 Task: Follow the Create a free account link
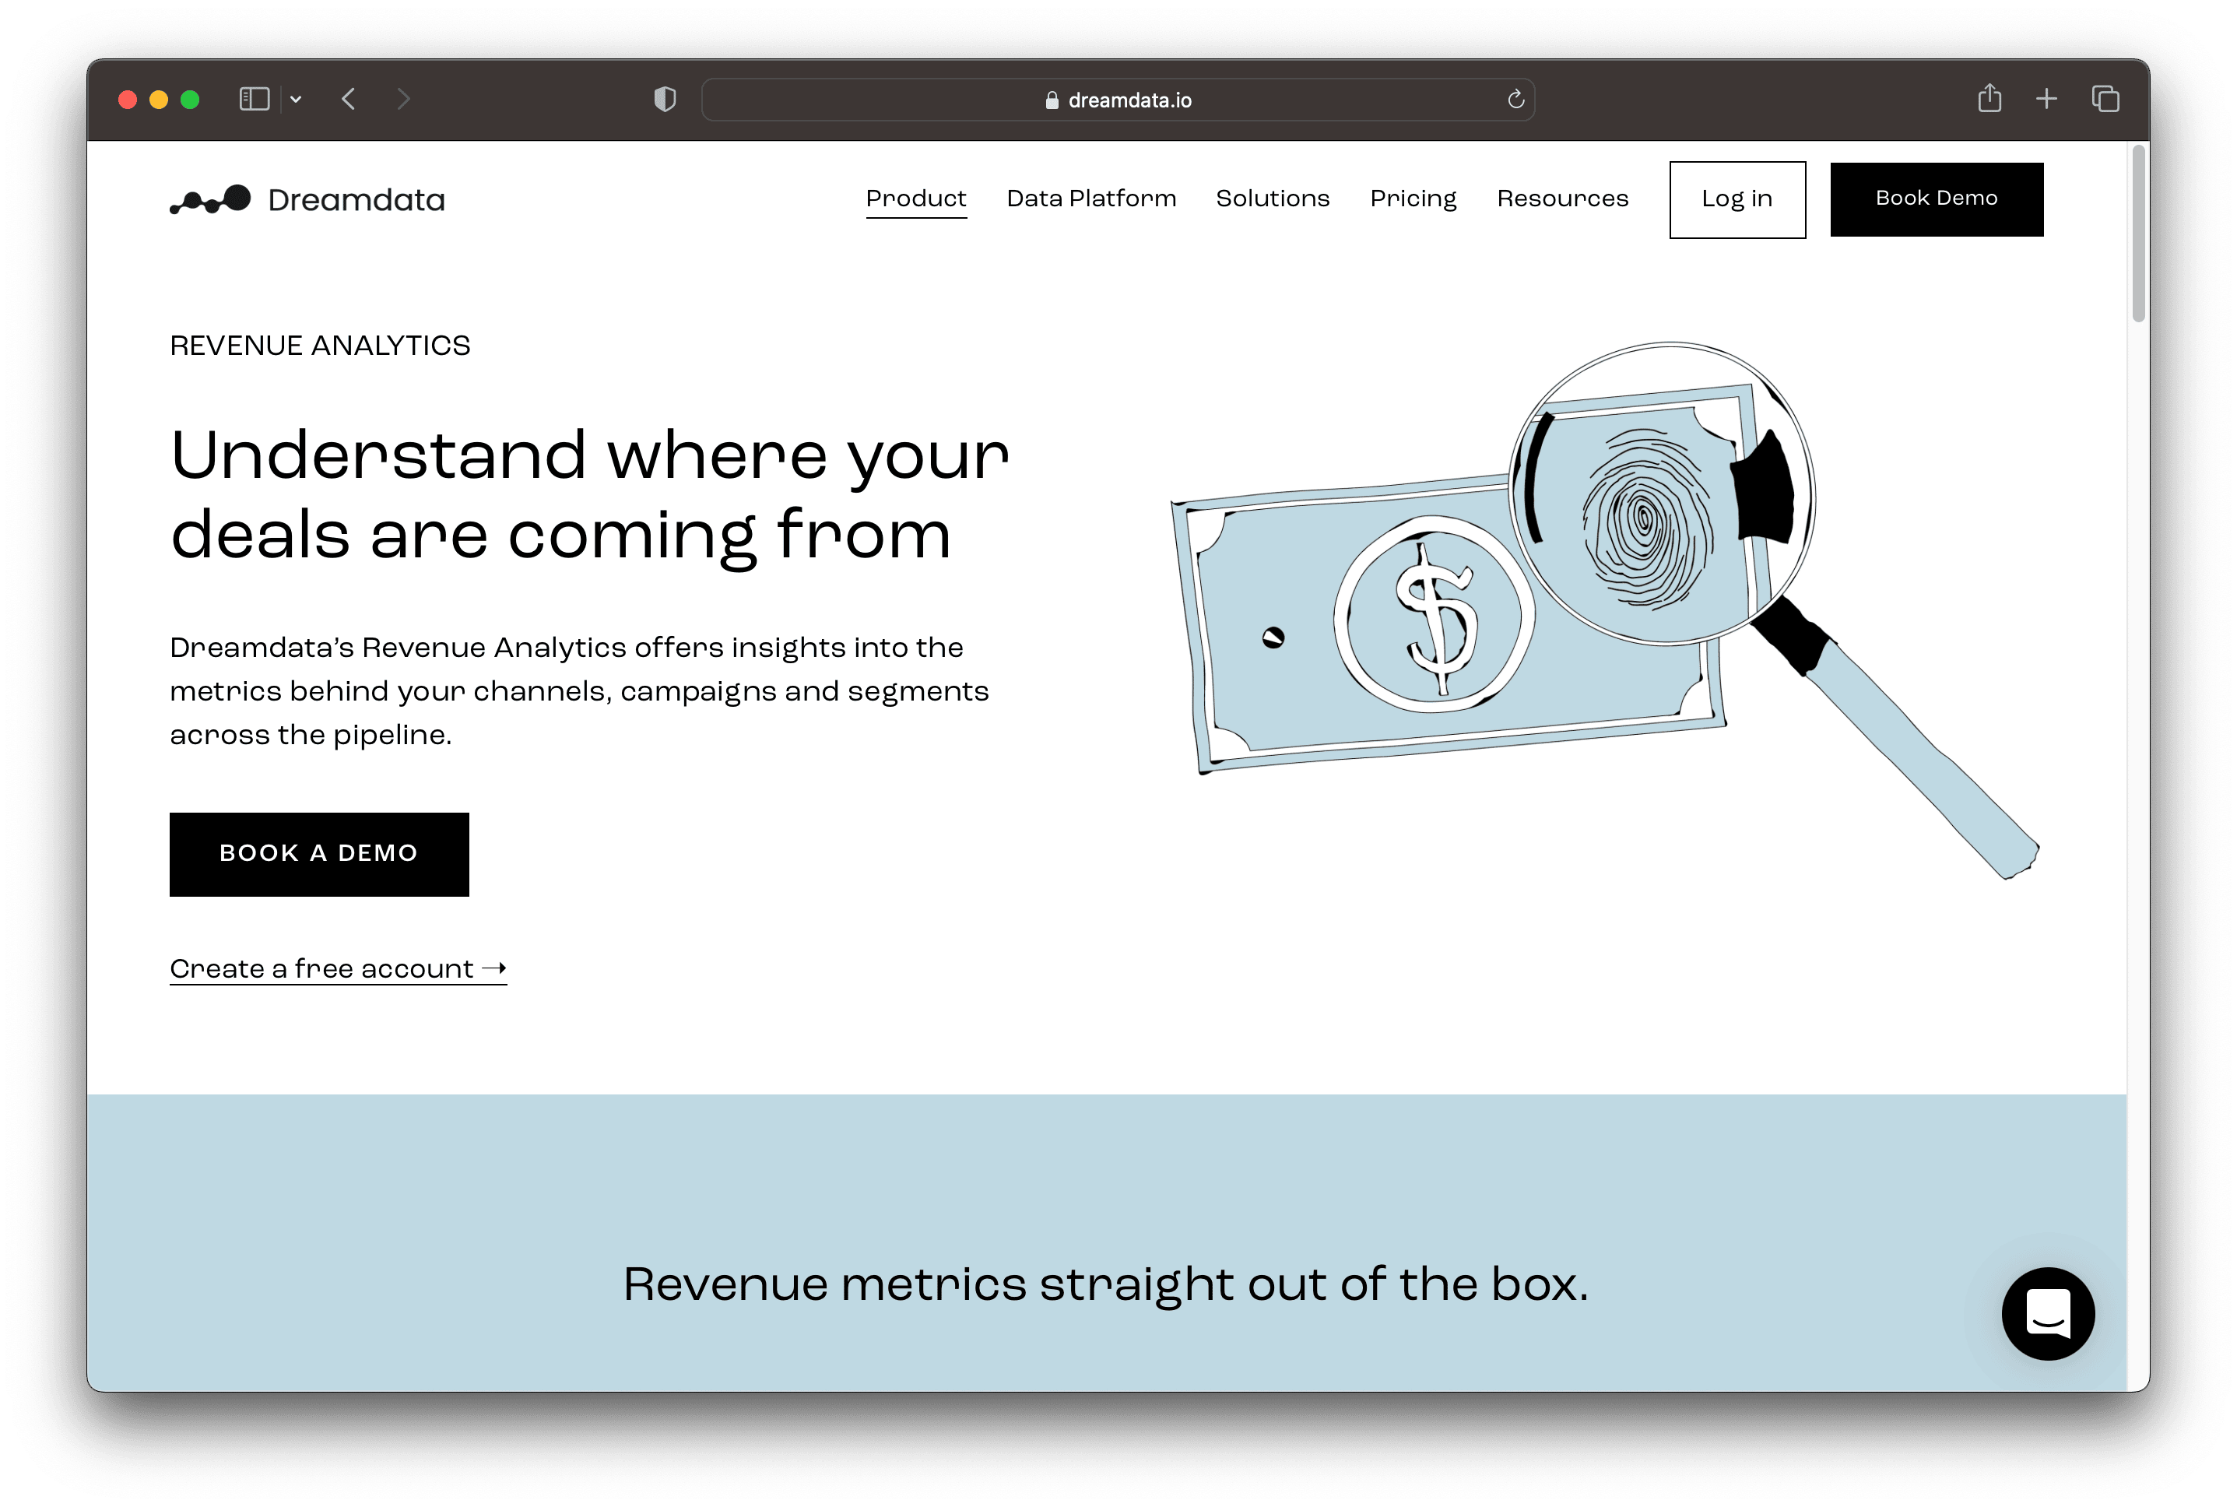pos(337,969)
